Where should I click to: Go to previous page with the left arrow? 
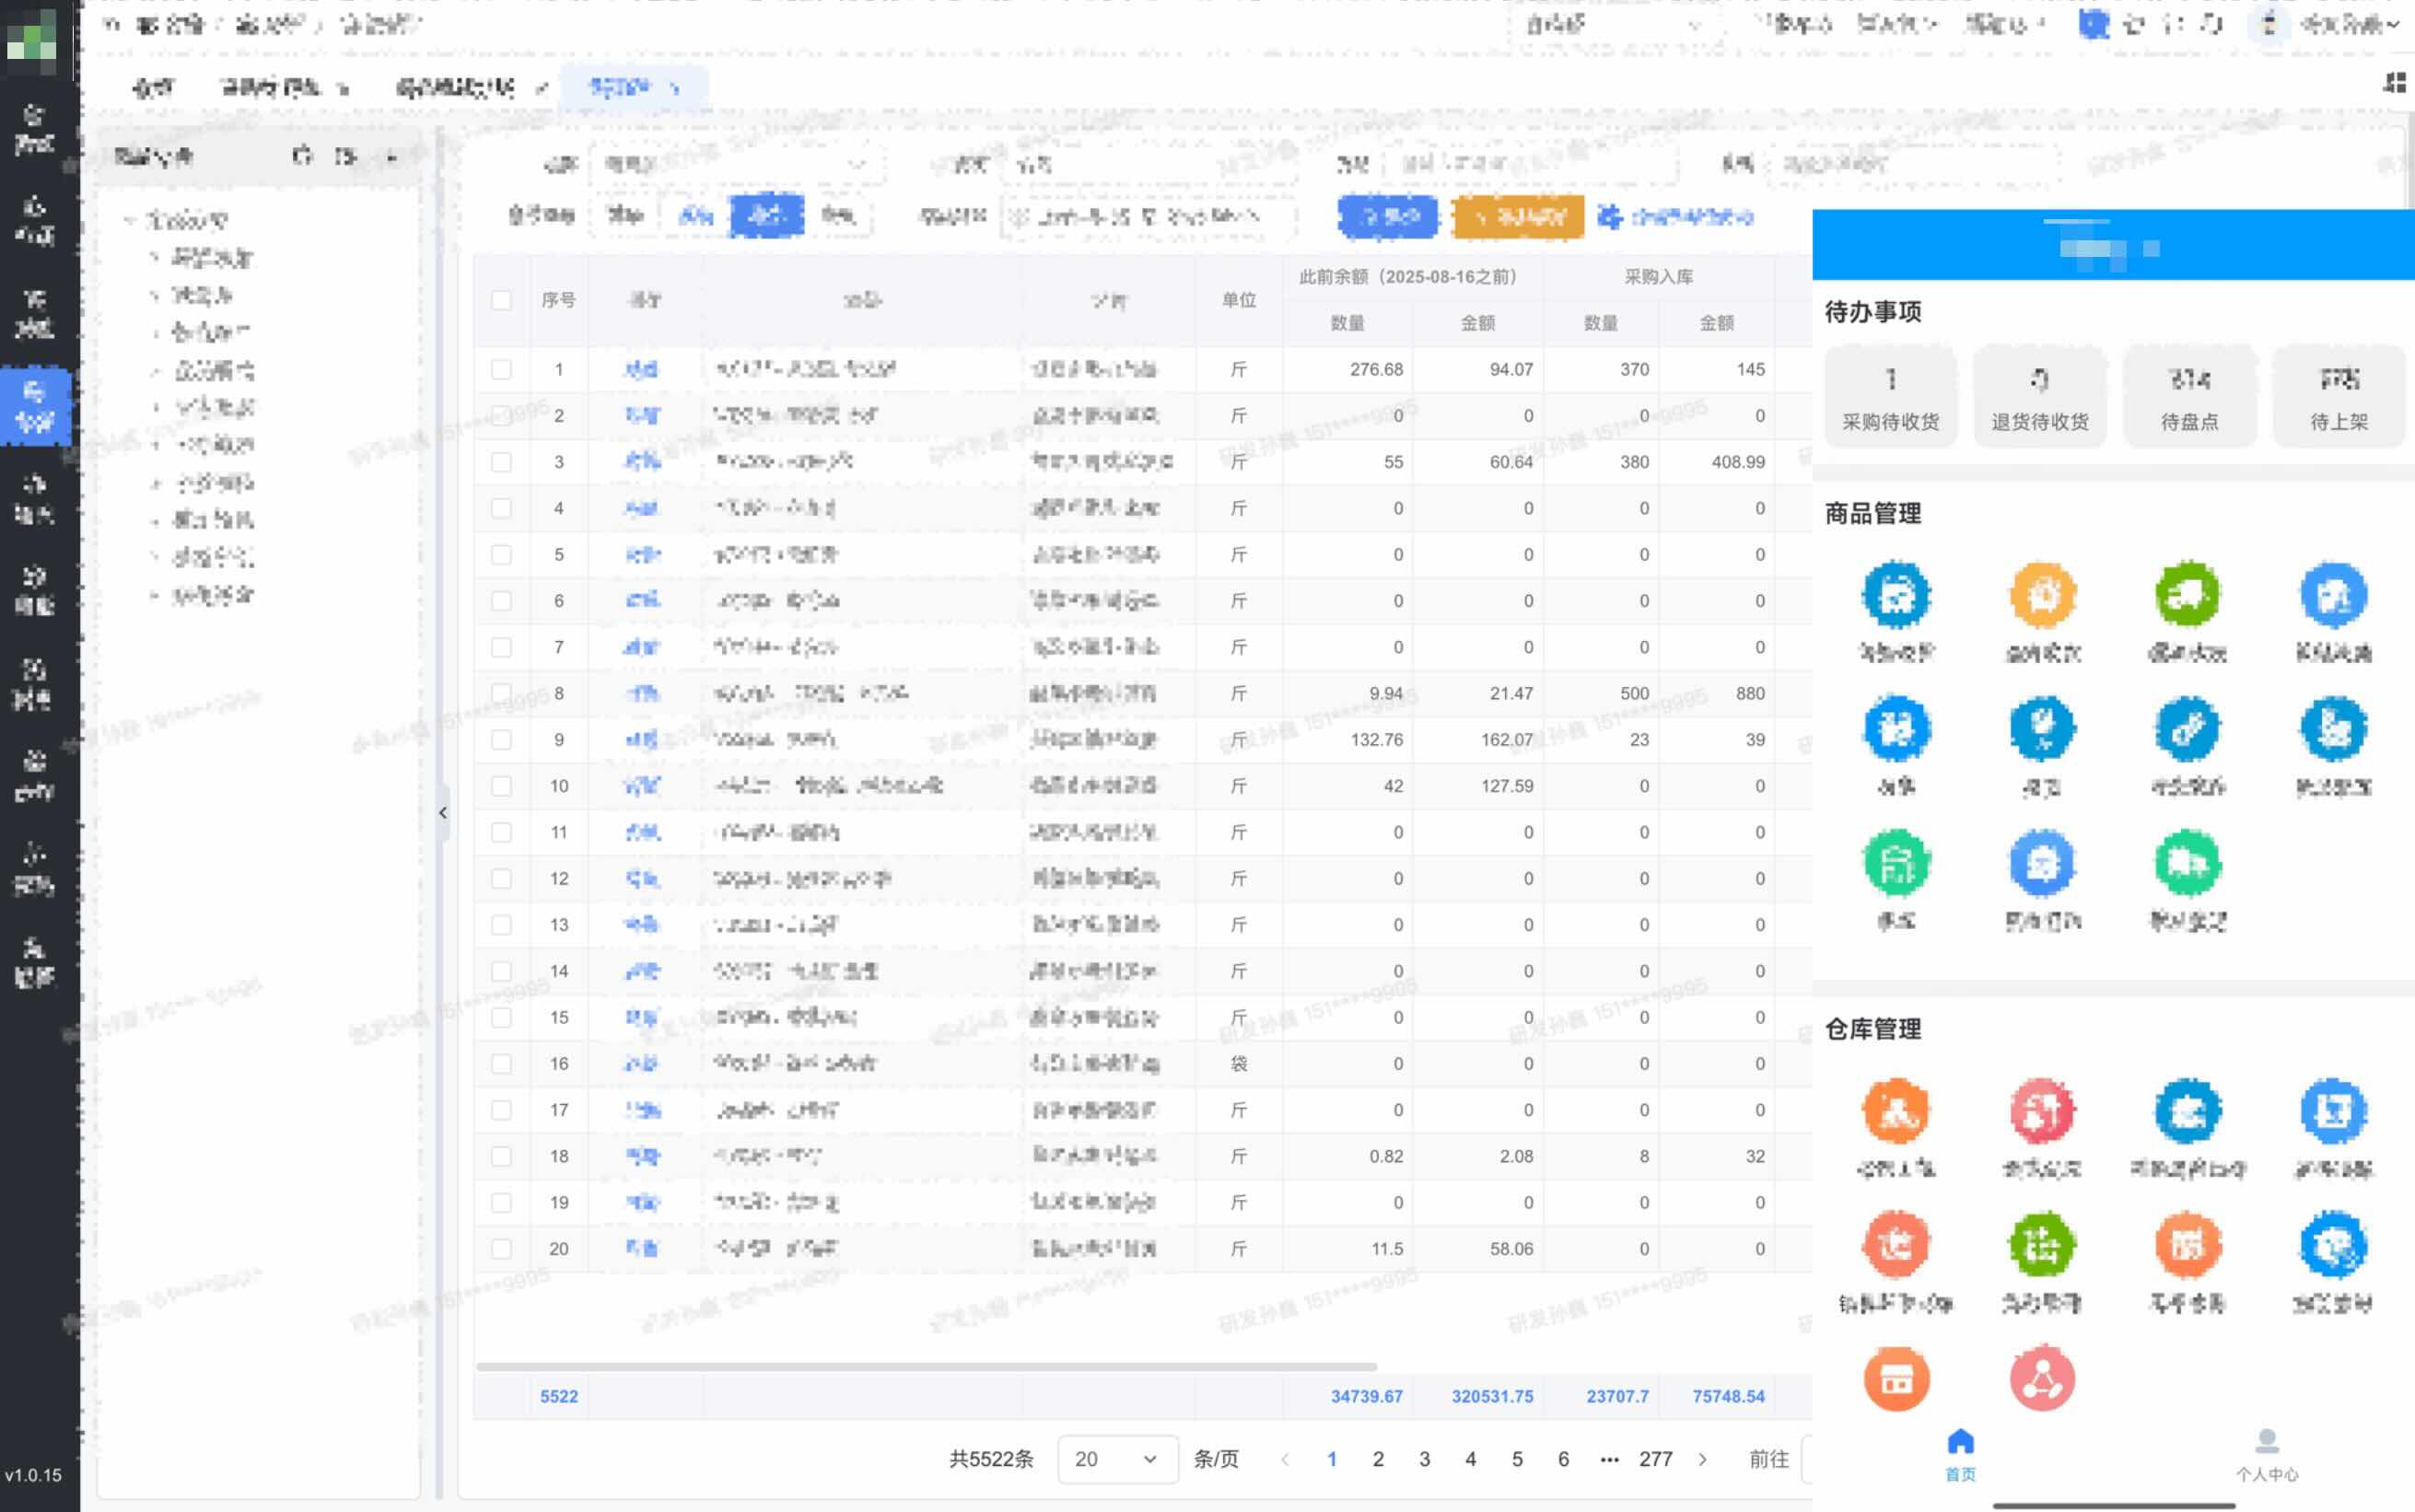tap(1286, 1460)
